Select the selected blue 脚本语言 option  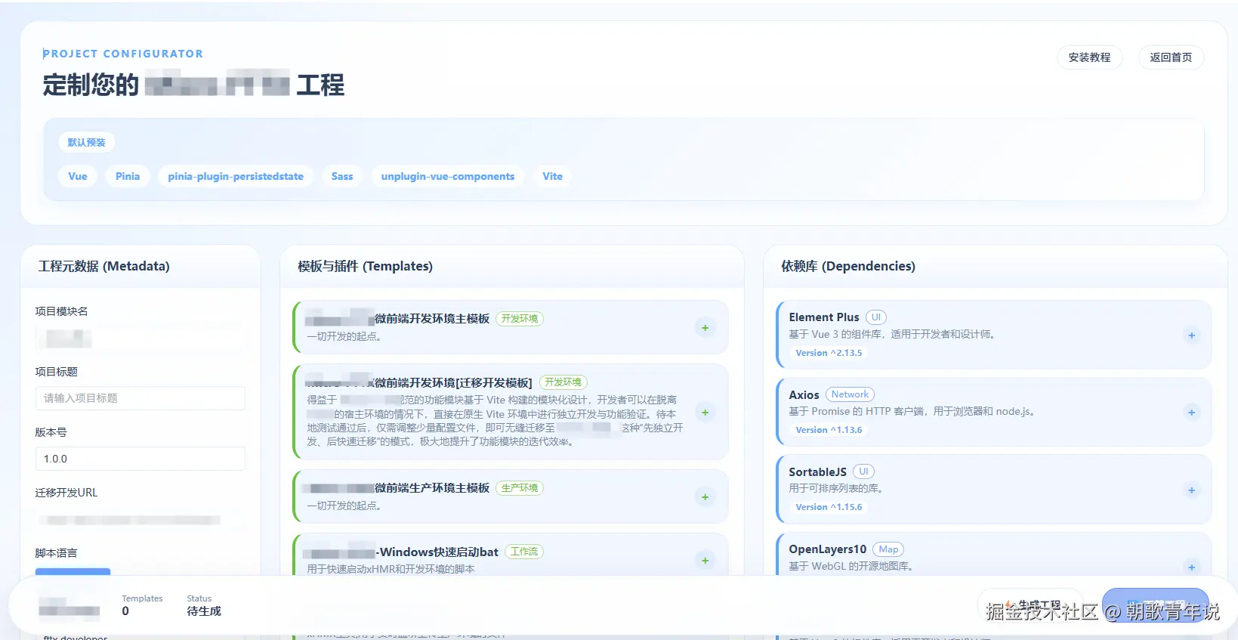[73, 572]
